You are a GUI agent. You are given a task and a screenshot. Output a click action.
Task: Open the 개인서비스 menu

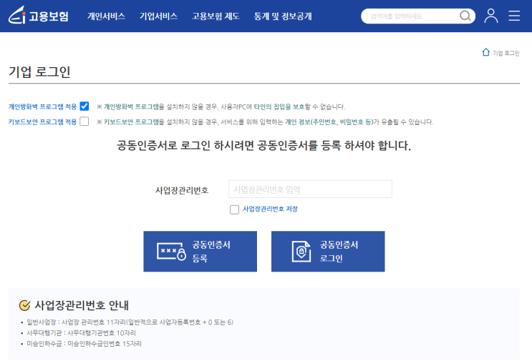(x=106, y=16)
